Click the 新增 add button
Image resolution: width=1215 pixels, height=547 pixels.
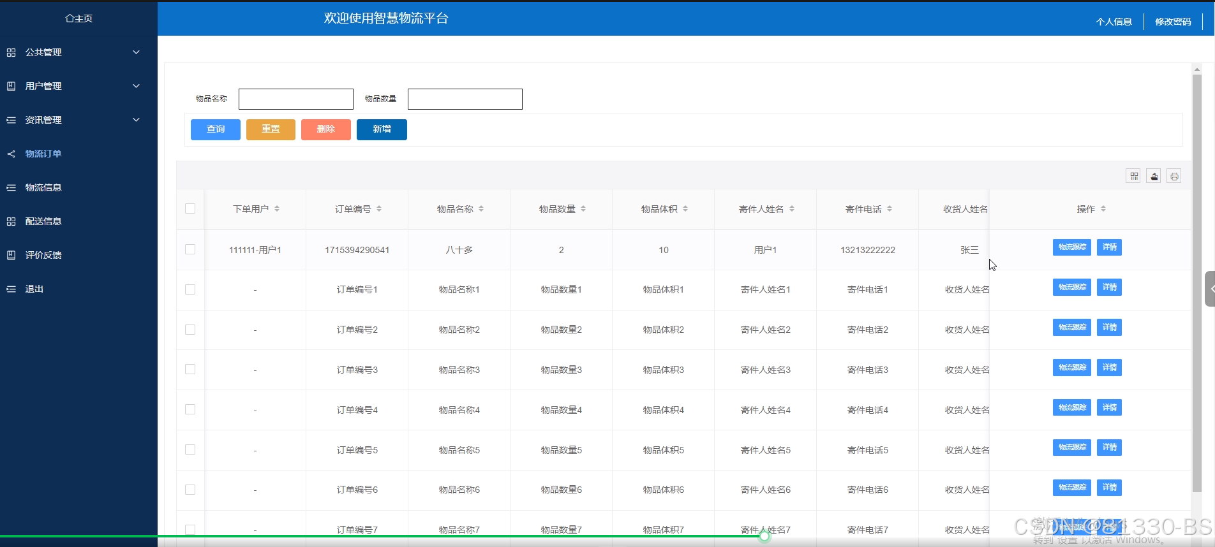382,129
